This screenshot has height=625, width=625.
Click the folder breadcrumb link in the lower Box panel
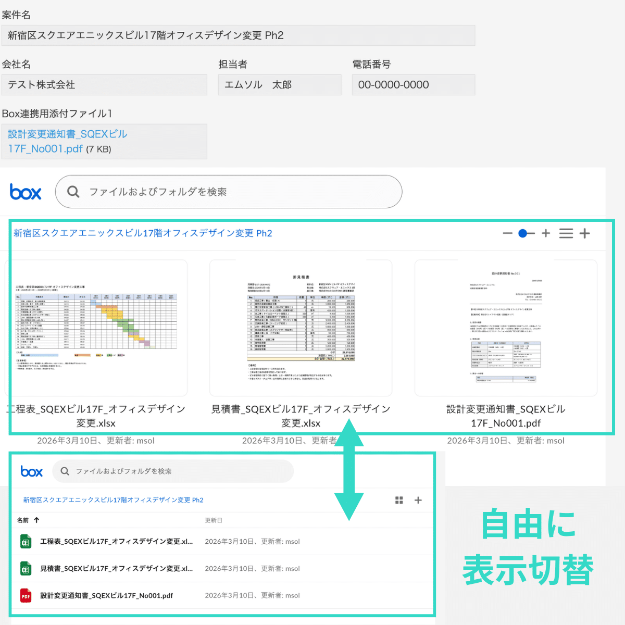point(113,500)
